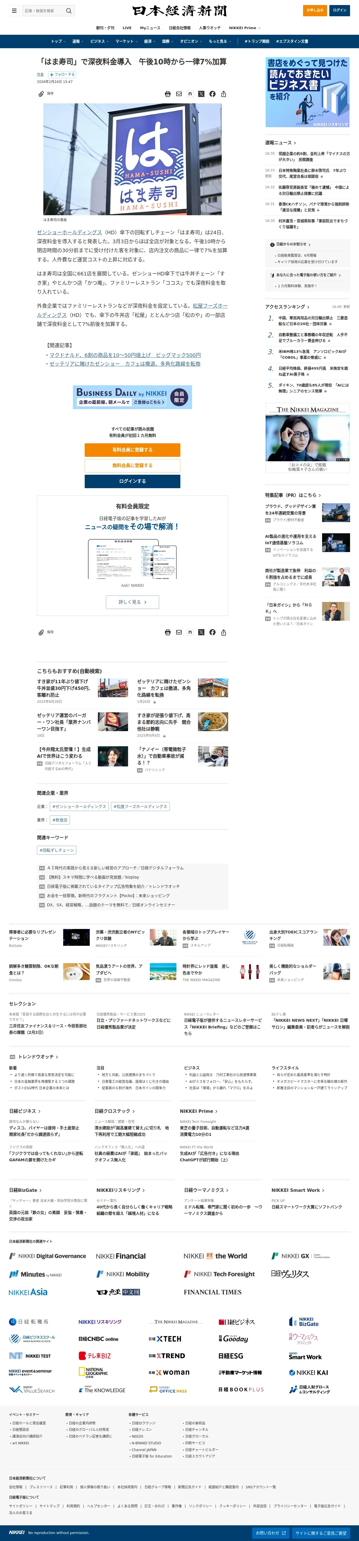This screenshot has width=359, height=1541.
Task: Expand the ビジネス navigation dropdown
Action: tap(99, 41)
